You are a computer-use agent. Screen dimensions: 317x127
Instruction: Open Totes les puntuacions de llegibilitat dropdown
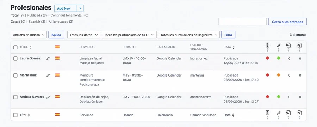[189, 35]
